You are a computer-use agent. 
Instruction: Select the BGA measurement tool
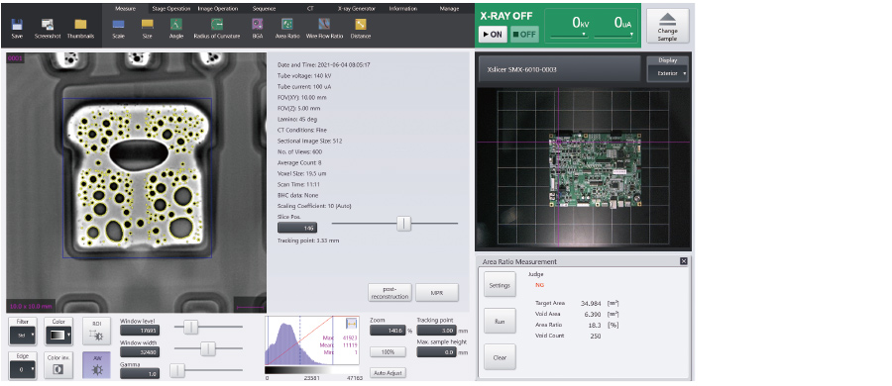[258, 25]
